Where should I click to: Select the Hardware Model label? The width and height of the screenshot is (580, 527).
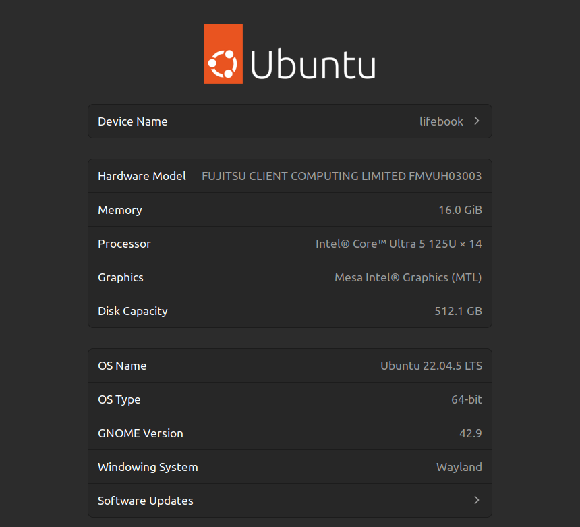point(142,176)
